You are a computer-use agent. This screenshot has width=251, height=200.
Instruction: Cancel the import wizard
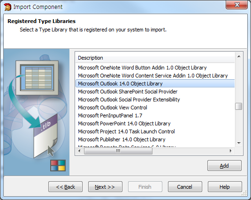185,187
